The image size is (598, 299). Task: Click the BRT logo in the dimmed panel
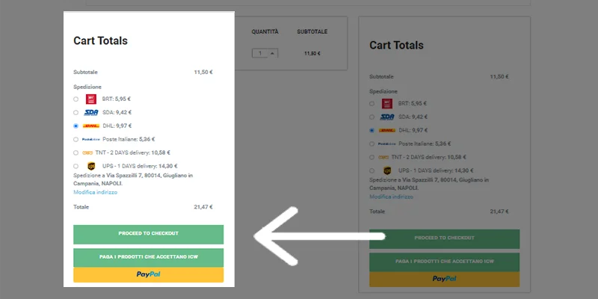tap(387, 103)
